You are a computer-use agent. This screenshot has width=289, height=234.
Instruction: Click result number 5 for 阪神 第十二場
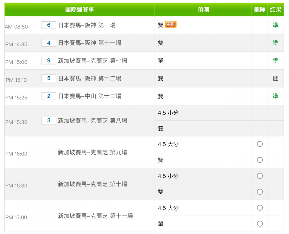(x=49, y=78)
